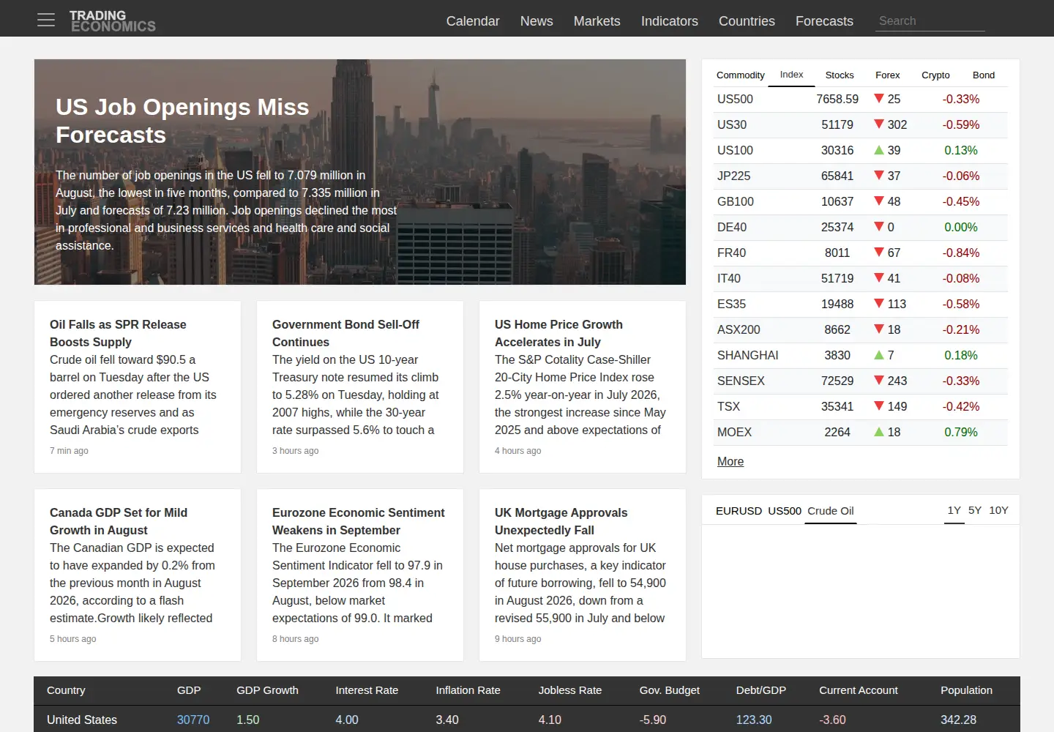Viewport: 1054px width, 732px height.
Task: Click the Population column header
Action: coord(966,690)
